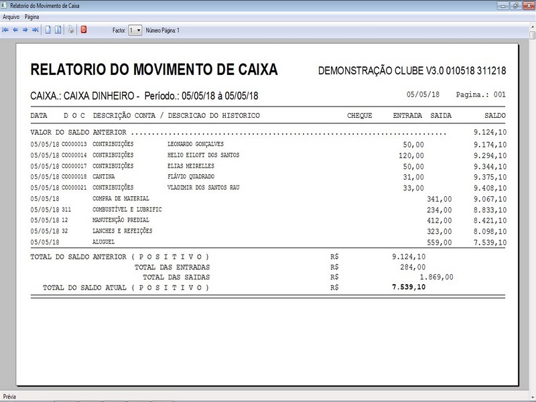Screen dimensions: 536x402
Task: Click 'VALOR DO SALDO ANTERIOR' row label
Action: point(78,132)
